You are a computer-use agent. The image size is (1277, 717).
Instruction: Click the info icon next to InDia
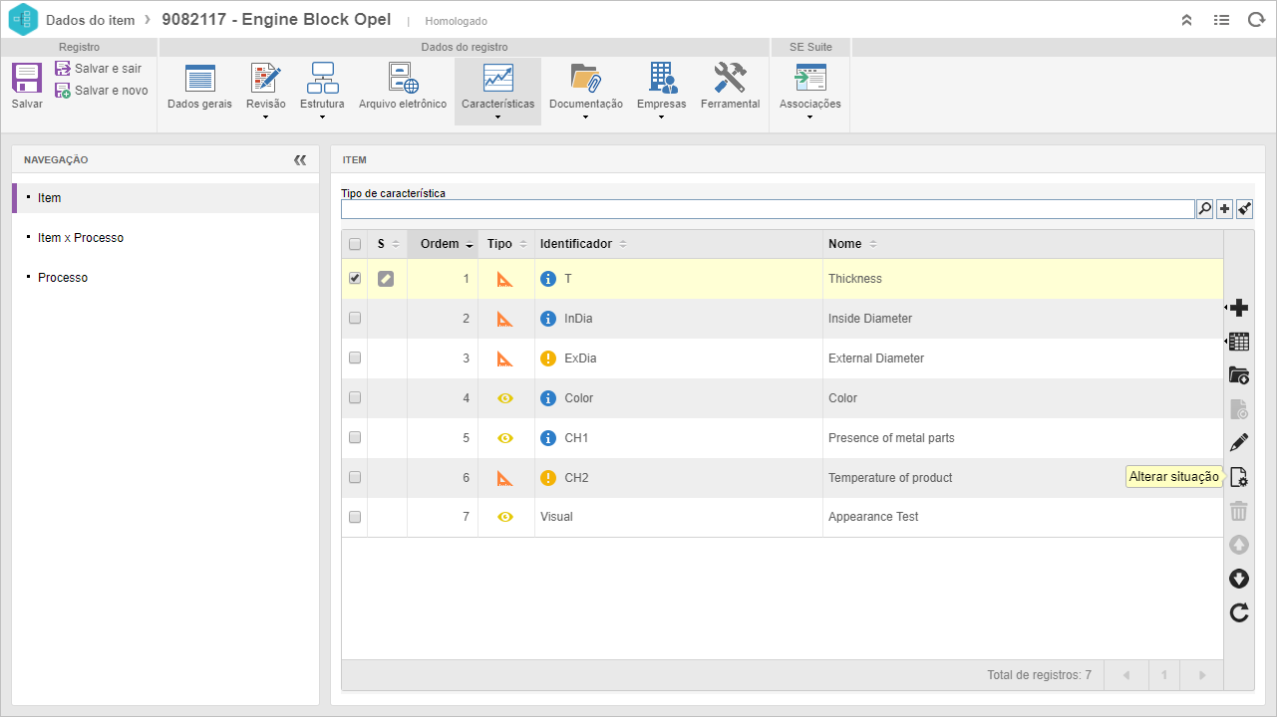(547, 319)
